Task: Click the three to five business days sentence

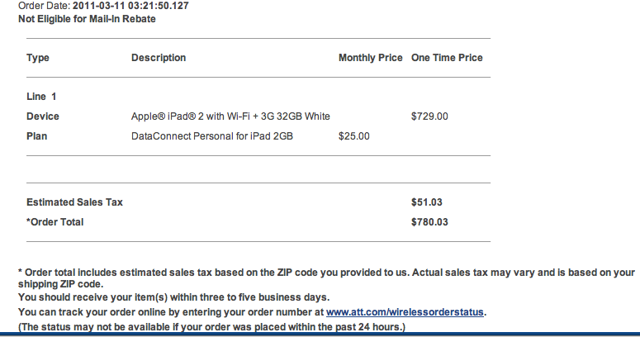Action: click(x=173, y=297)
